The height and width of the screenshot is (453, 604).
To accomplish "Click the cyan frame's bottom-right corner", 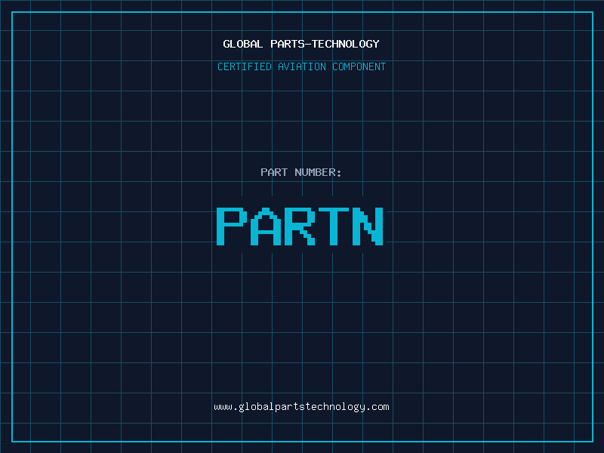I will (x=592, y=441).
